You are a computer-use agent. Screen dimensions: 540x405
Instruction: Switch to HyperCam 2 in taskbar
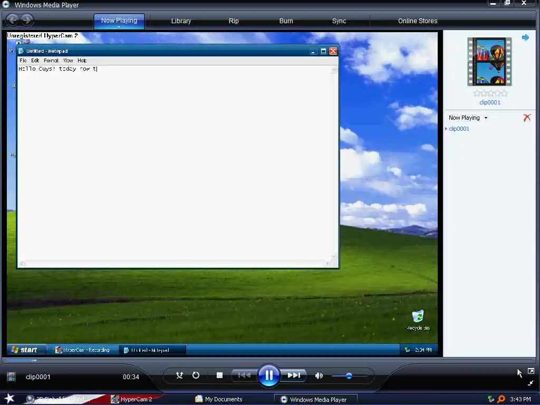click(x=132, y=399)
